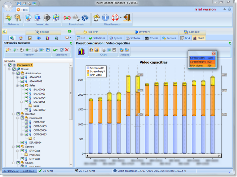Click the blue information circle icon in Miscellaneous
The width and height of the screenshot is (237, 177).
tap(105, 18)
